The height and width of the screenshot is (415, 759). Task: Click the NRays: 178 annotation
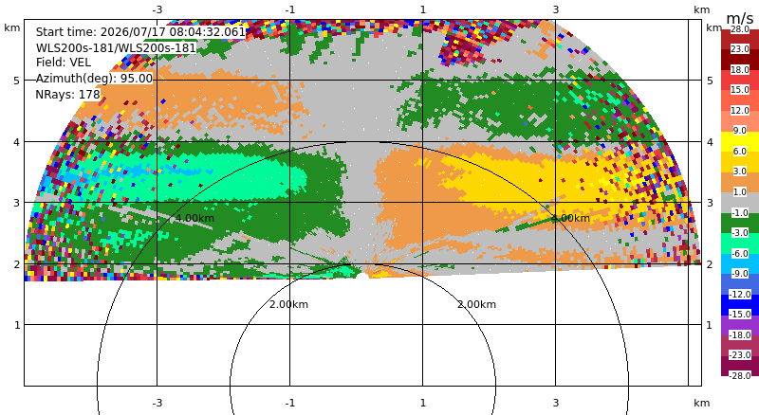67,95
